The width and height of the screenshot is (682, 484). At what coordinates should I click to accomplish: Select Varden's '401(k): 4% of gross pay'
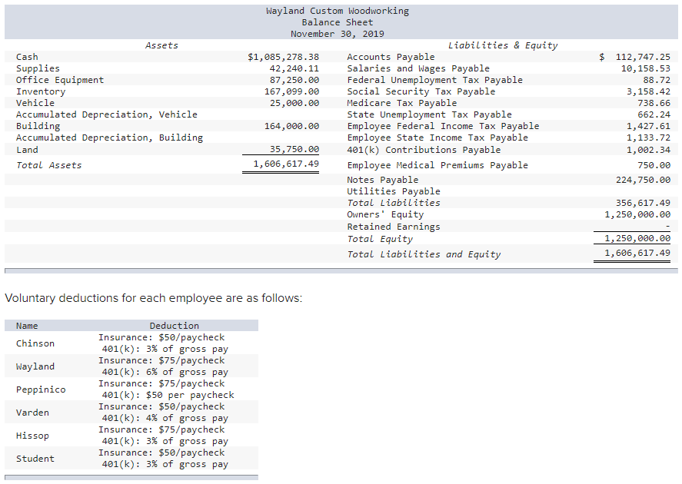165,419
